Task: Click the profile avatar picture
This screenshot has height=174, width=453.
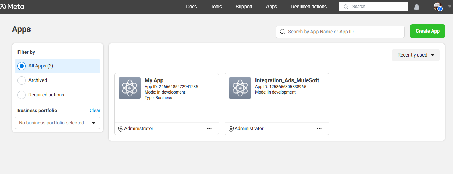Action: pos(438,7)
